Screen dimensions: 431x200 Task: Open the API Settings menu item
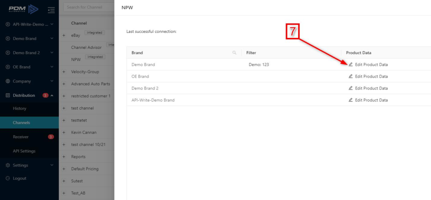click(x=29, y=151)
